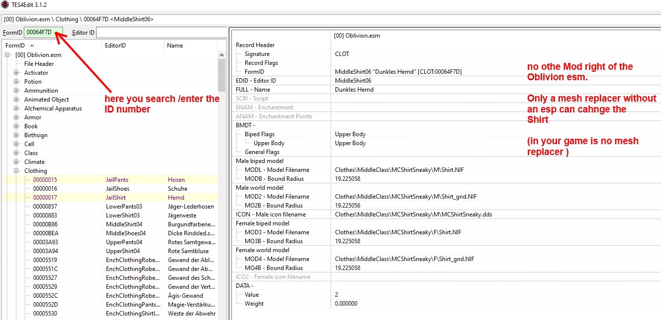Select the MiddleShoes04 record row
This screenshot has width=661, height=320.
(110, 233)
